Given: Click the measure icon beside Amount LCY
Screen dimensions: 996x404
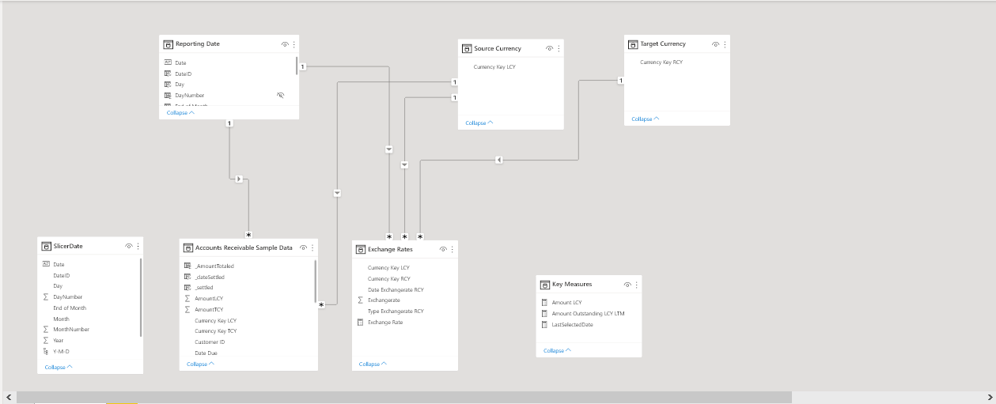Looking at the screenshot, I should tap(544, 303).
